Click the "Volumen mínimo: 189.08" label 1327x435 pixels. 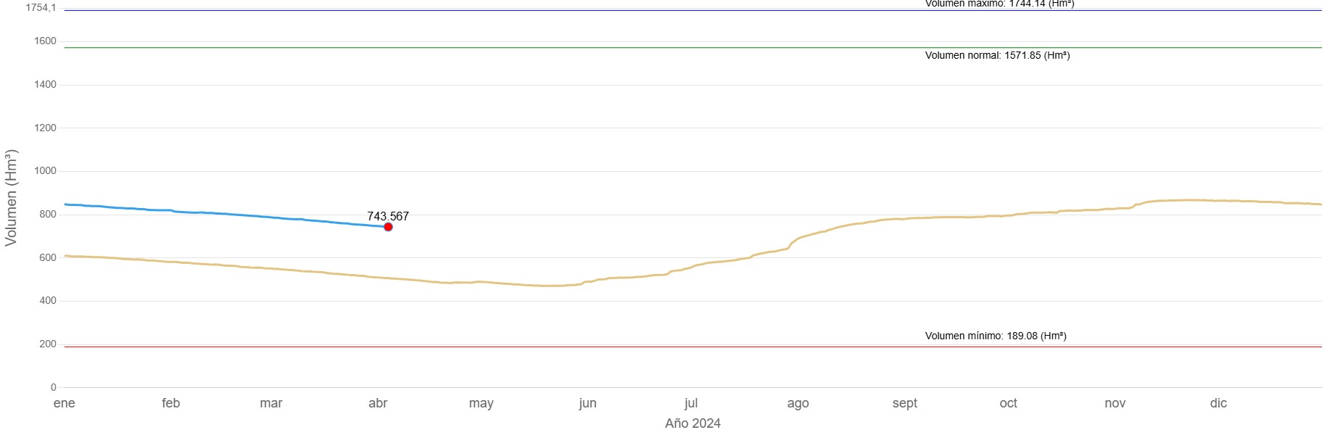996,336
